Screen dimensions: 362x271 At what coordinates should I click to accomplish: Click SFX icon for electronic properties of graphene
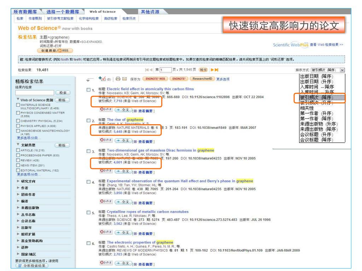point(106,263)
